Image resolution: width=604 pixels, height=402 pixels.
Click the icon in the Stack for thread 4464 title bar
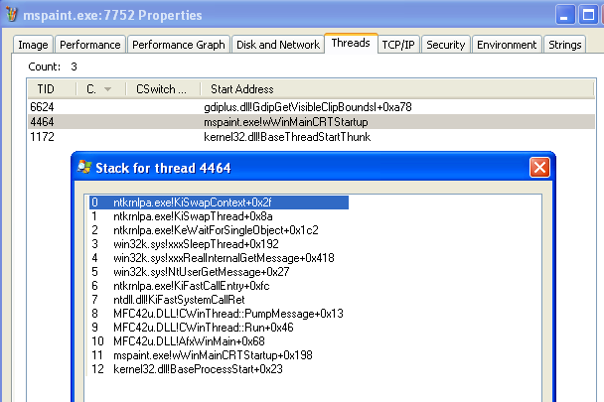tap(84, 167)
